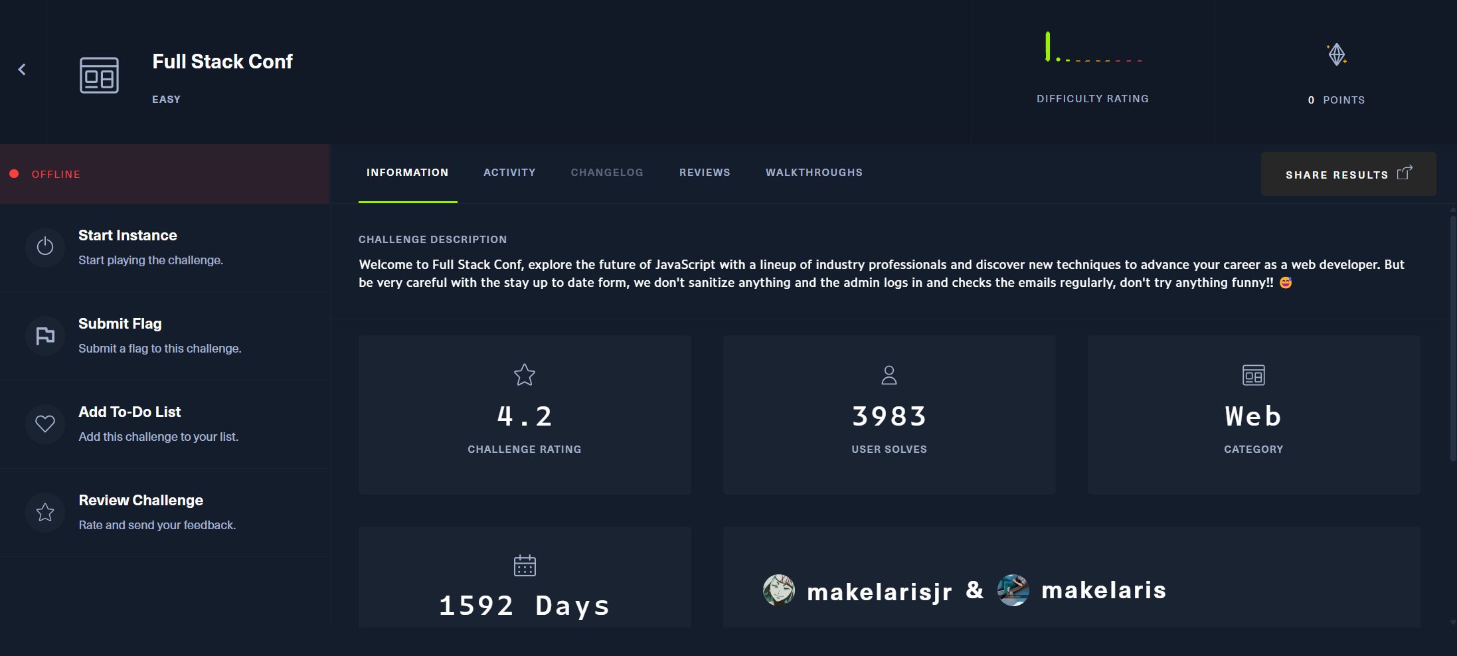Click the 1592 Days text
Viewport: 1457px width, 656px height.
[525, 606]
